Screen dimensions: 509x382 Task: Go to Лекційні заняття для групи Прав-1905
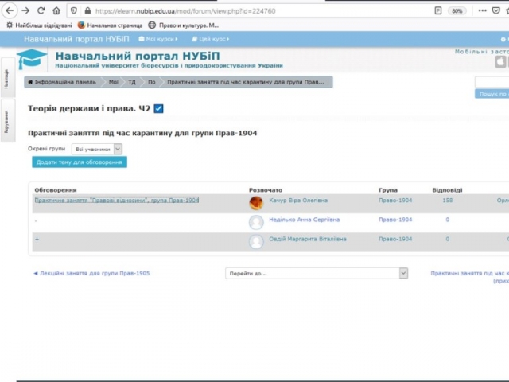click(x=91, y=273)
